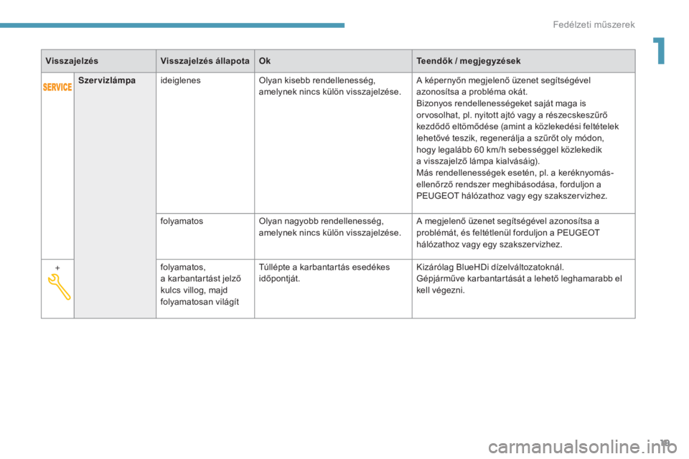The width and height of the screenshot is (689, 459).
Task: Click the blue chapter number 1 tab
Action: point(659,50)
